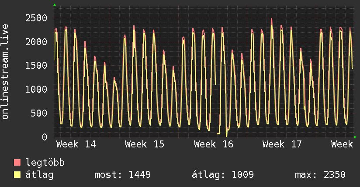The image size is (360, 187).
Task: Select the átlag legend label next to the yellow swatch
Action: point(39,175)
